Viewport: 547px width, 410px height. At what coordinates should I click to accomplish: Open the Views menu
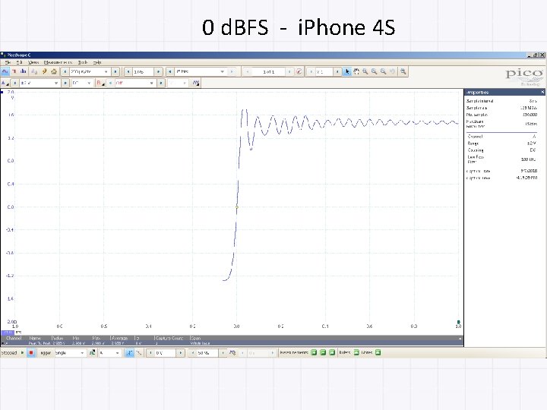33,62
